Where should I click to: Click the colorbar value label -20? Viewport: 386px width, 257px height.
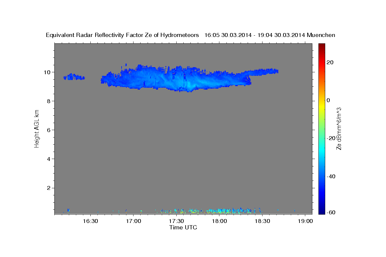pyautogui.click(x=331, y=138)
